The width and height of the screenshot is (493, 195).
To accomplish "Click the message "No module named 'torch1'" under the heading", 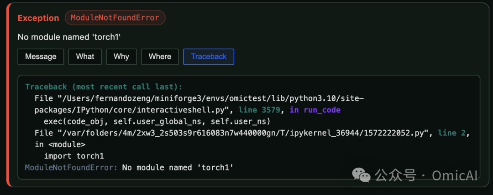I will click(69, 37).
